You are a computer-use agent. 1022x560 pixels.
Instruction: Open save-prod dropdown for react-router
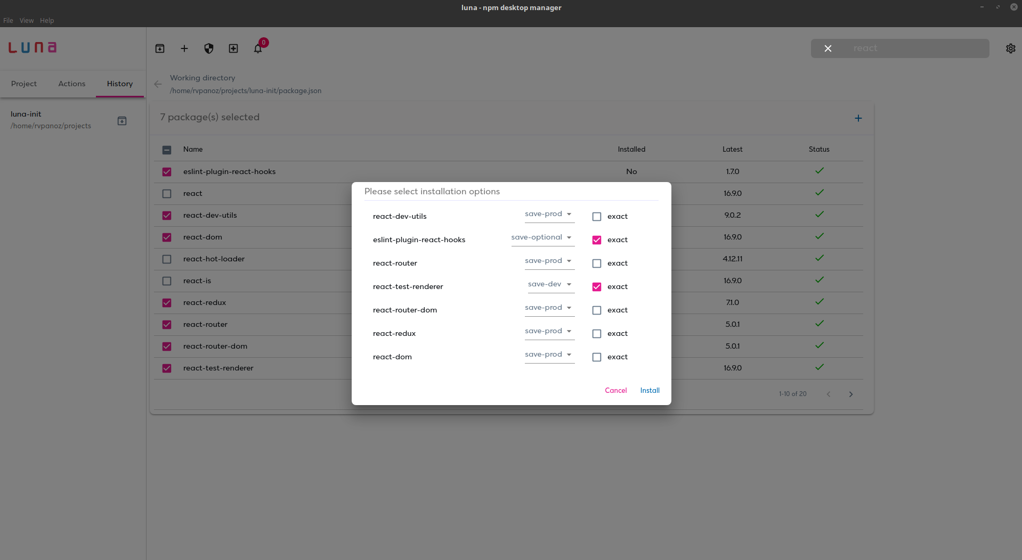(x=549, y=261)
